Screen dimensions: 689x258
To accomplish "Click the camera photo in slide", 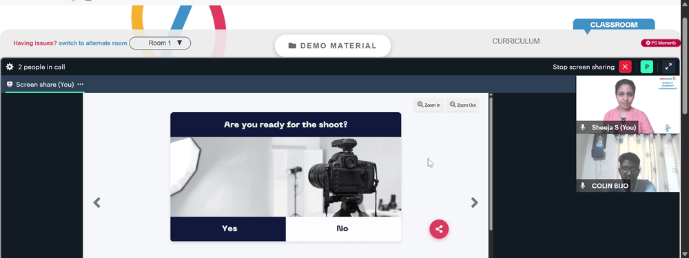I will (286, 177).
